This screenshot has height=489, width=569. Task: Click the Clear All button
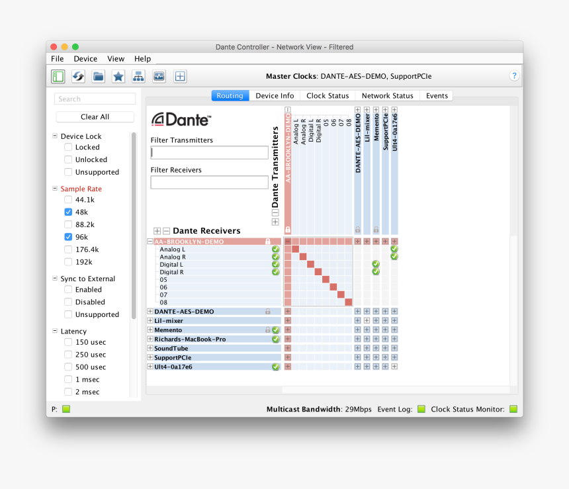click(95, 117)
